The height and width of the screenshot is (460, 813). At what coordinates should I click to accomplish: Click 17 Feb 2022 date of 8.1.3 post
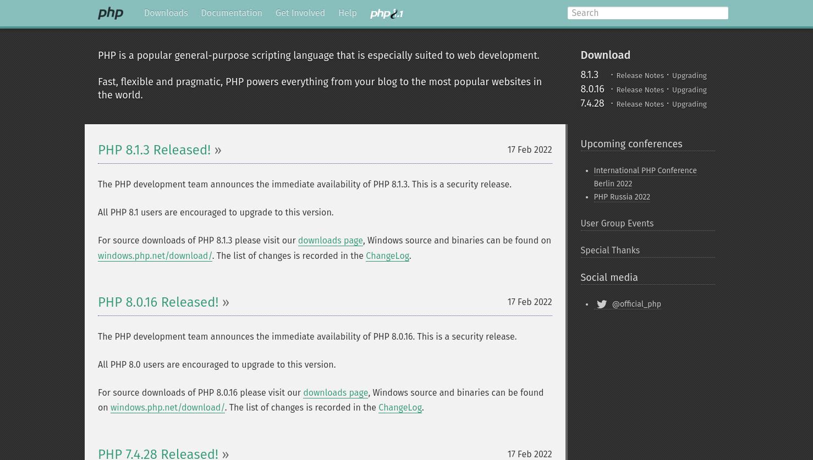(x=529, y=150)
